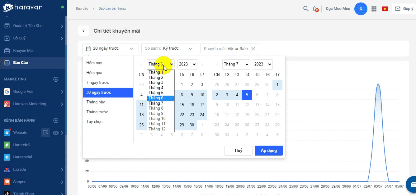Click the back arrow button

(x=83, y=31)
